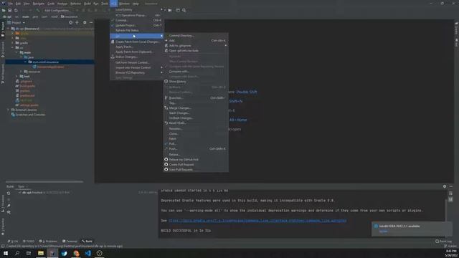Select Shelve Changes... in VCS menu

click(137, 57)
